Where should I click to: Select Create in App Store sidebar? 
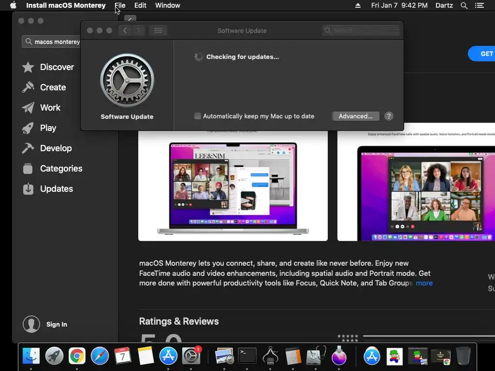[x=44, y=87]
